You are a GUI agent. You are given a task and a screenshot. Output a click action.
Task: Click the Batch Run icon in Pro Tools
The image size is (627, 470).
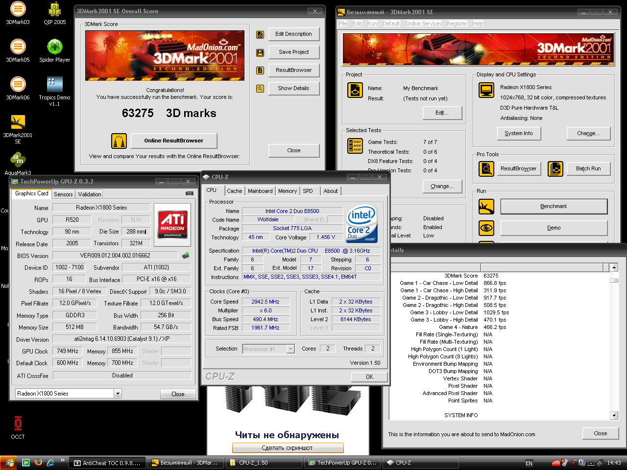pyautogui.click(x=555, y=169)
